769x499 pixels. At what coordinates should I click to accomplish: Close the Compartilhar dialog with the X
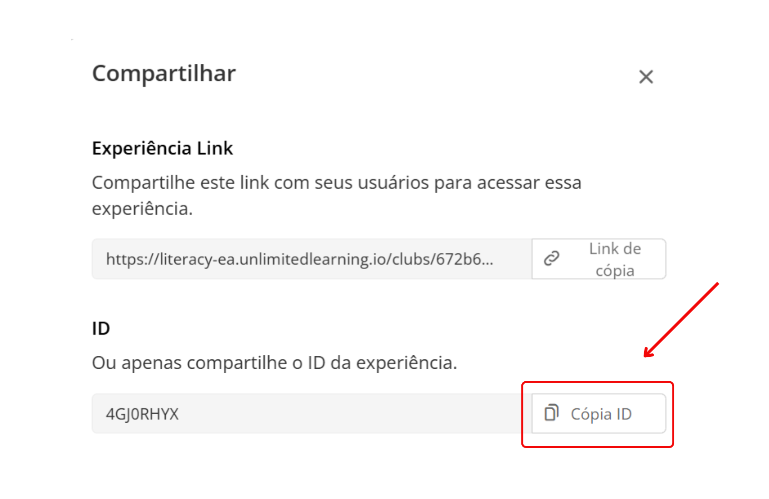pos(646,77)
